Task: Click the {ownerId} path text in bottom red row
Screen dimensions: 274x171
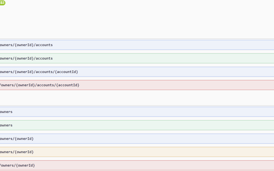Action: pos(25,165)
